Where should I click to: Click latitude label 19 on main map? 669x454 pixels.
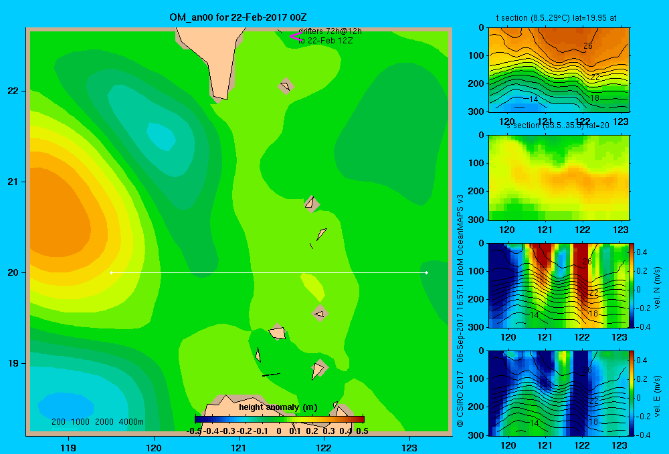13,363
